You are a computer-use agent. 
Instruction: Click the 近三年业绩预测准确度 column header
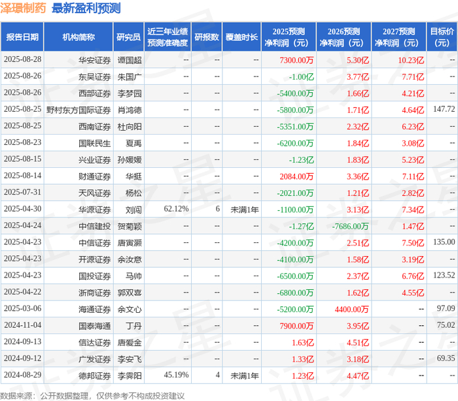pyautogui.click(x=167, y=37)
